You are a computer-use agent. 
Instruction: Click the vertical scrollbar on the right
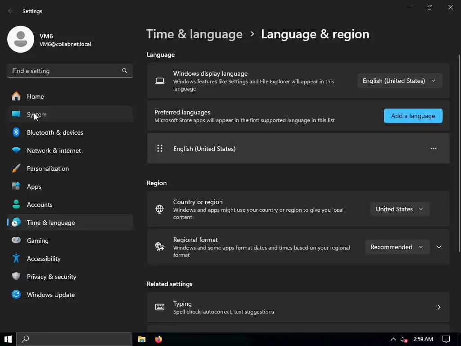pyautogui.click(x=459, y=153)
